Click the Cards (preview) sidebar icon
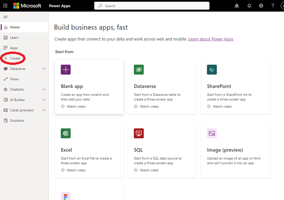 click(5, 110)
